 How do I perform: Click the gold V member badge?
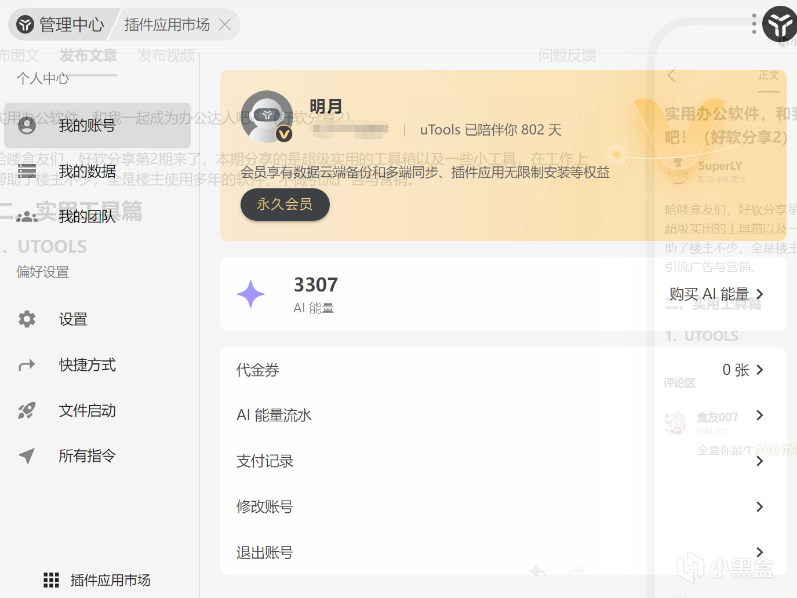283,134
